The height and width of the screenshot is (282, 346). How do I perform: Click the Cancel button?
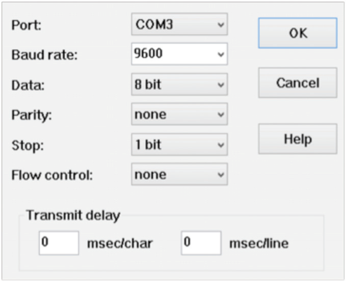coord(298,83)
